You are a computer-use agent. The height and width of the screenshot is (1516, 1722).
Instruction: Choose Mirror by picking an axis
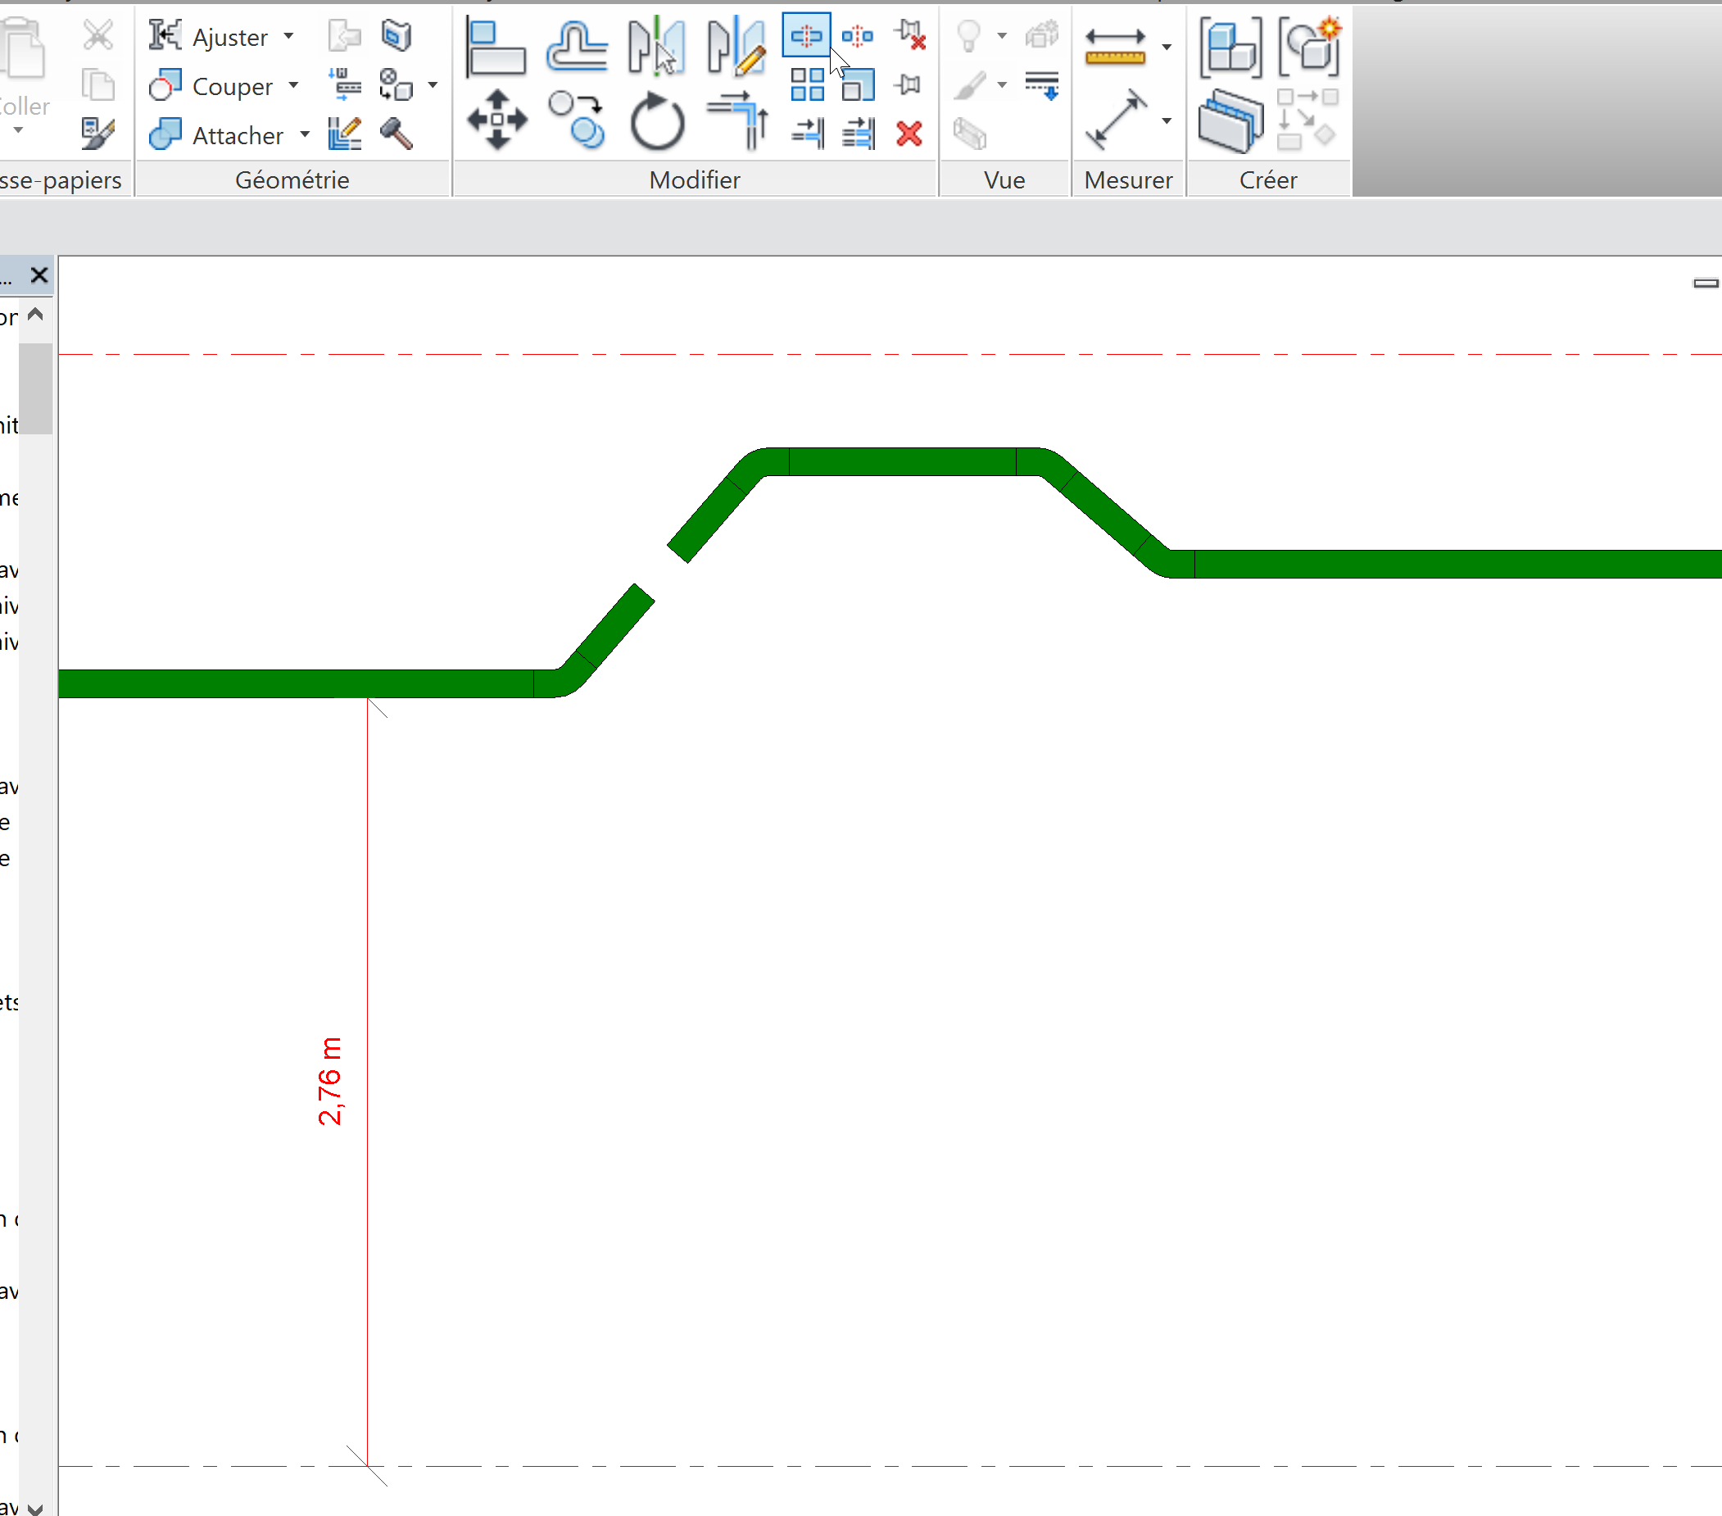pos(656,48)
